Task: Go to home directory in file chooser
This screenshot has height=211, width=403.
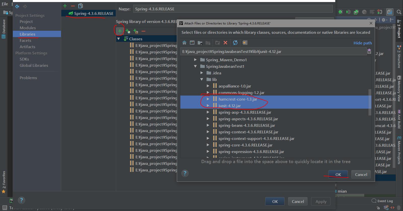Action: [184, 43]
